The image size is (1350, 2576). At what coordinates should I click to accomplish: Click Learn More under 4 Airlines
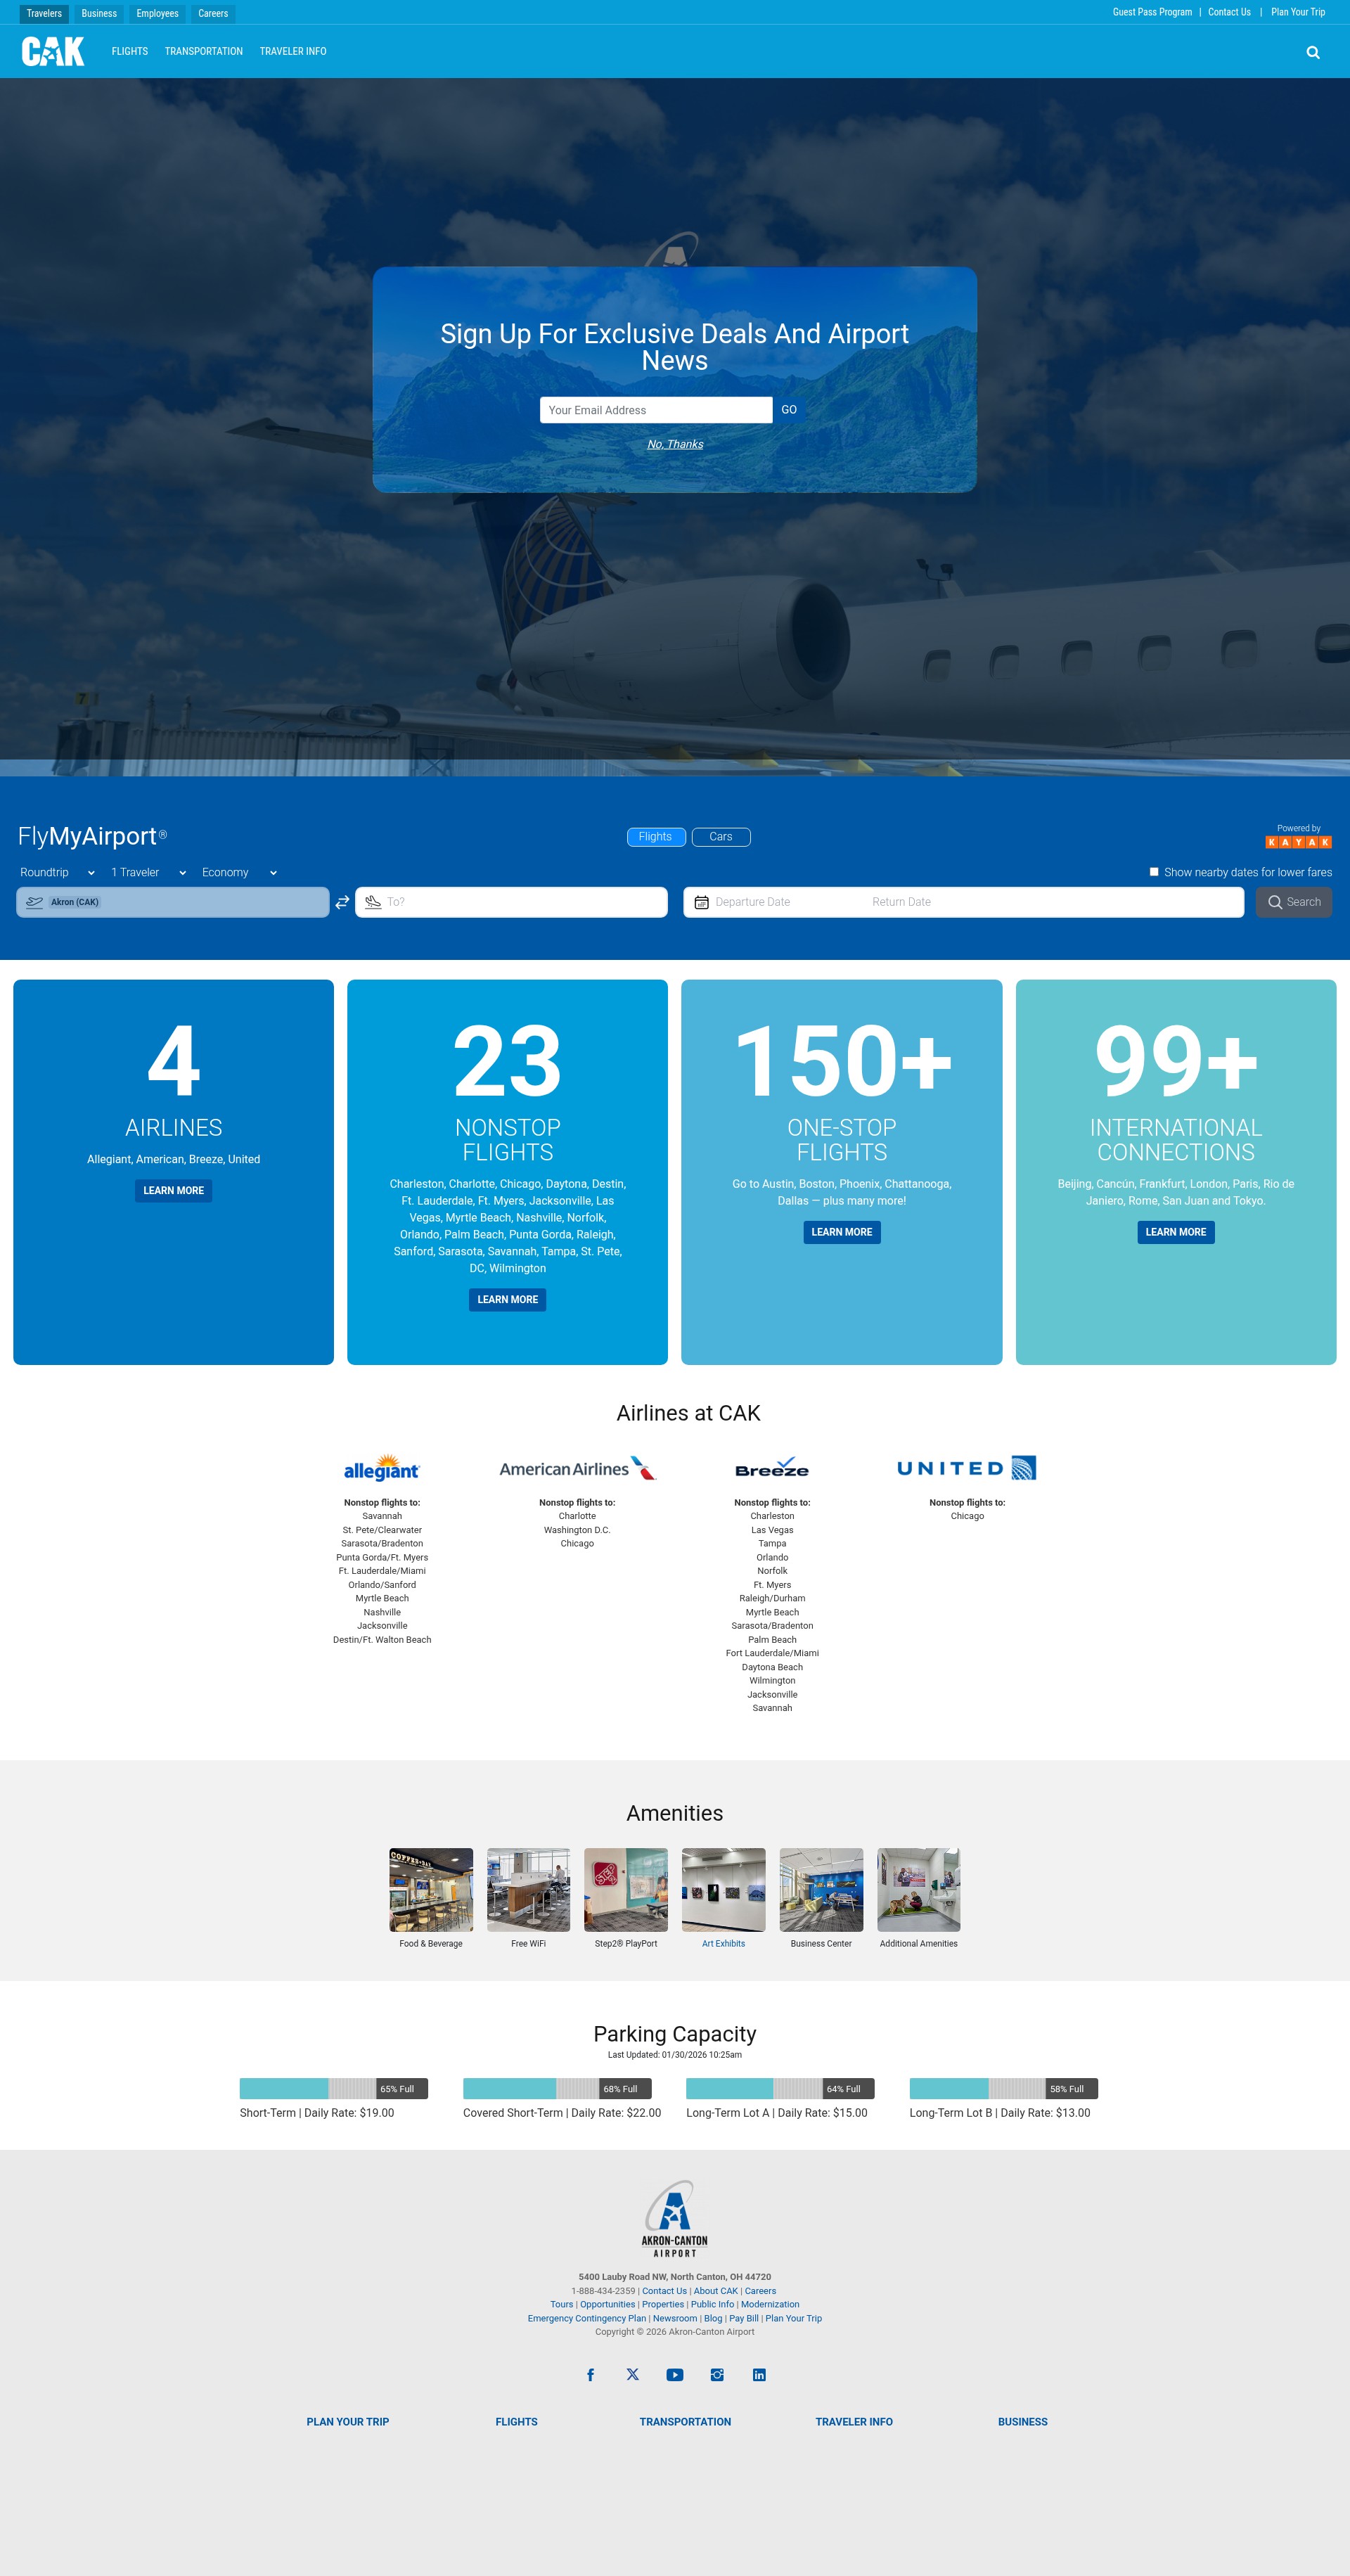[x=173, y=1190]
